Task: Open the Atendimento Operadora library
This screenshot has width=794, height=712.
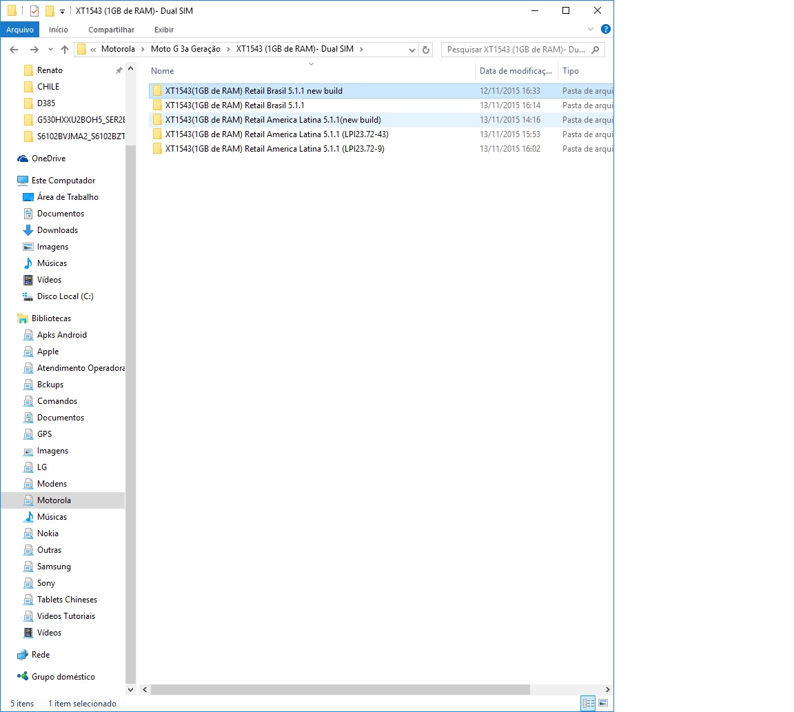Action: tap(81, 368)
